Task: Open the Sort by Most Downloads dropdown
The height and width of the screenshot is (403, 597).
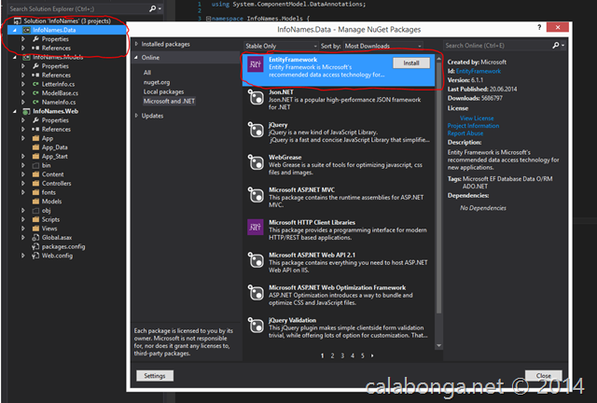Action: click(x=383, y=46)
